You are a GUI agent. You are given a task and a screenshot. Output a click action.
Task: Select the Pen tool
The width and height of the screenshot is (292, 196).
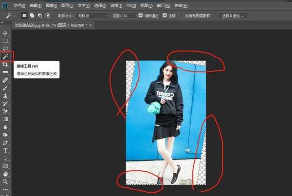coord(6,143)
